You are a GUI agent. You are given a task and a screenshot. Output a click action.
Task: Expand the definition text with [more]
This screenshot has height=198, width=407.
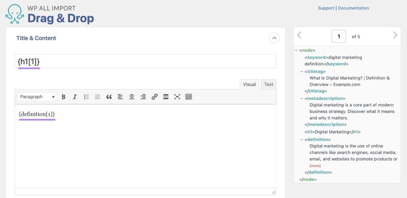[x=315, y=166]
